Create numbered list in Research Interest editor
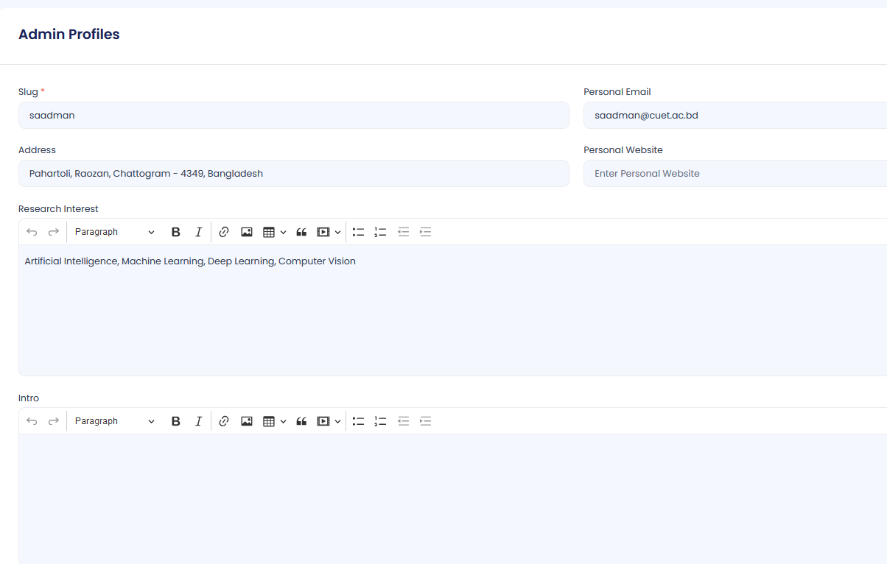This screenshot has height=564, width=887. 380,232
